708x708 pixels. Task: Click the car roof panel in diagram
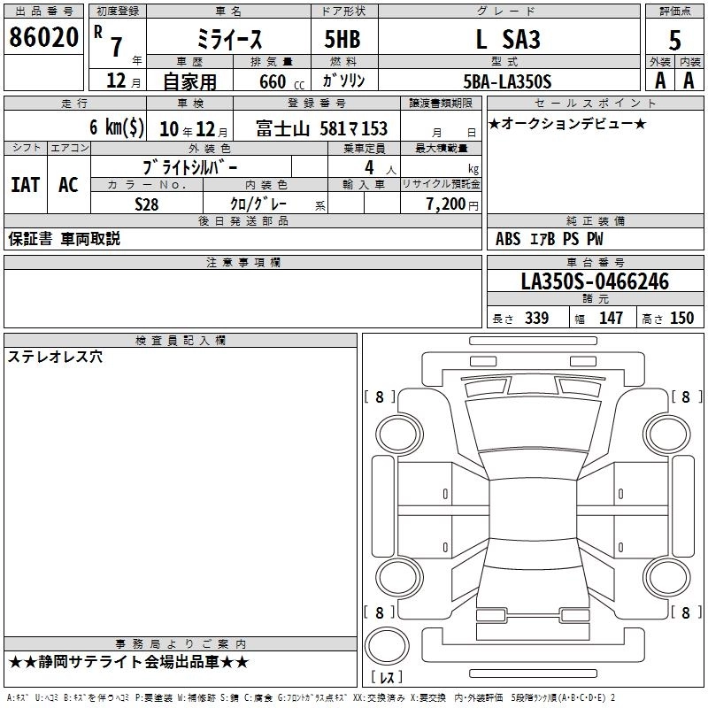point(533,510)
